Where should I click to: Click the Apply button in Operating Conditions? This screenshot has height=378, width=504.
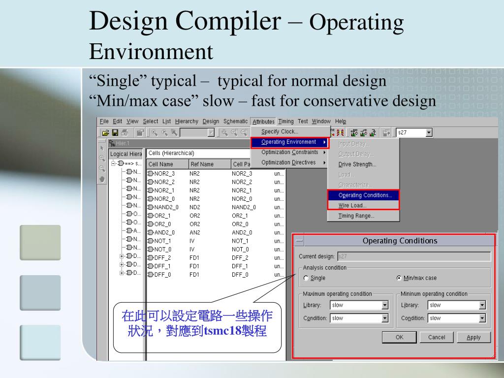[473, 337]
